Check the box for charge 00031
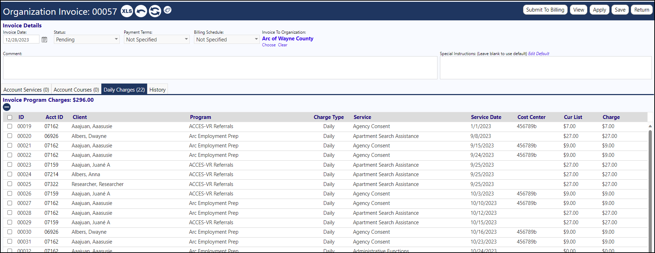 click(x=10, y=241)
